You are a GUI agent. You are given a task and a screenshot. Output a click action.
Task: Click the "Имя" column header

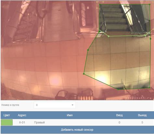[70, 115]
